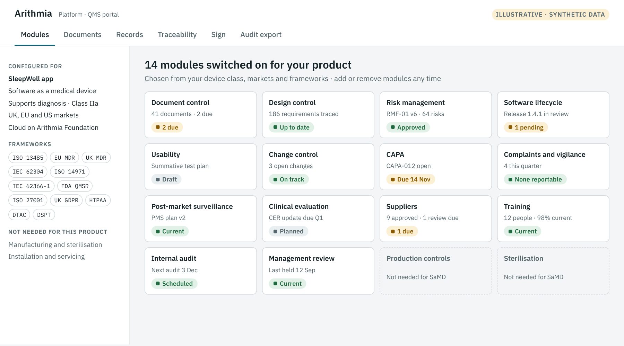Screen dimensions: 624x346
Task: Click the 'Up to date' status badge
Action: (292, 127)
